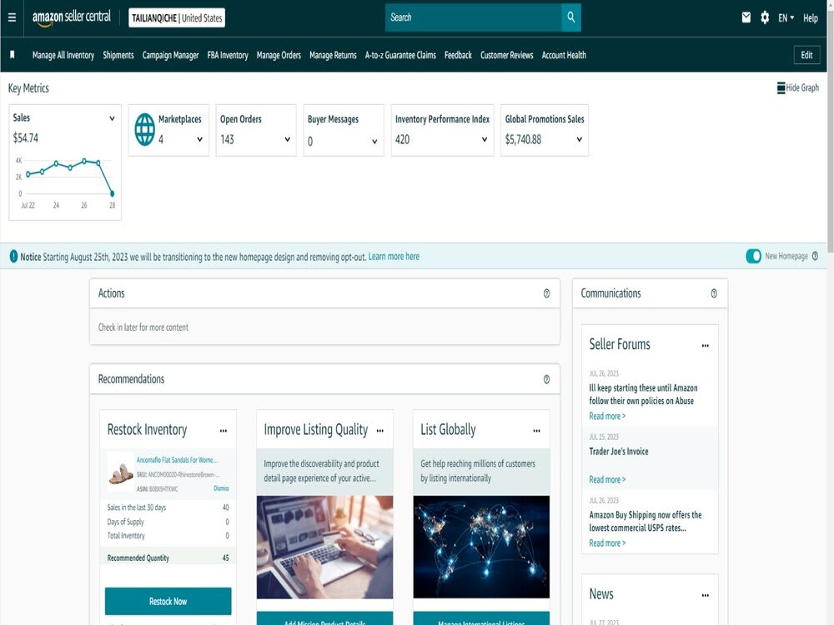
Task: Click the Sales graph Jul 28 point
Action: pos(112,193)
